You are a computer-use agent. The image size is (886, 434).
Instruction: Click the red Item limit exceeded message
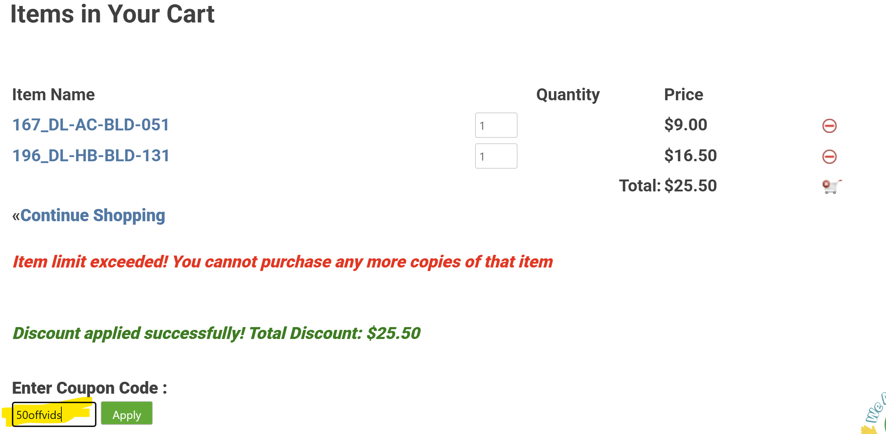(x=283, y=262)
